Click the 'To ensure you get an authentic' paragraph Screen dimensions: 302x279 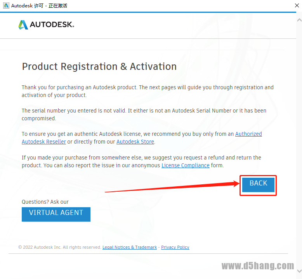tap(128, 134)
